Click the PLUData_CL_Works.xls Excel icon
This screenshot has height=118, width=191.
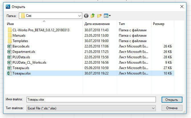(x=10, y=63)
